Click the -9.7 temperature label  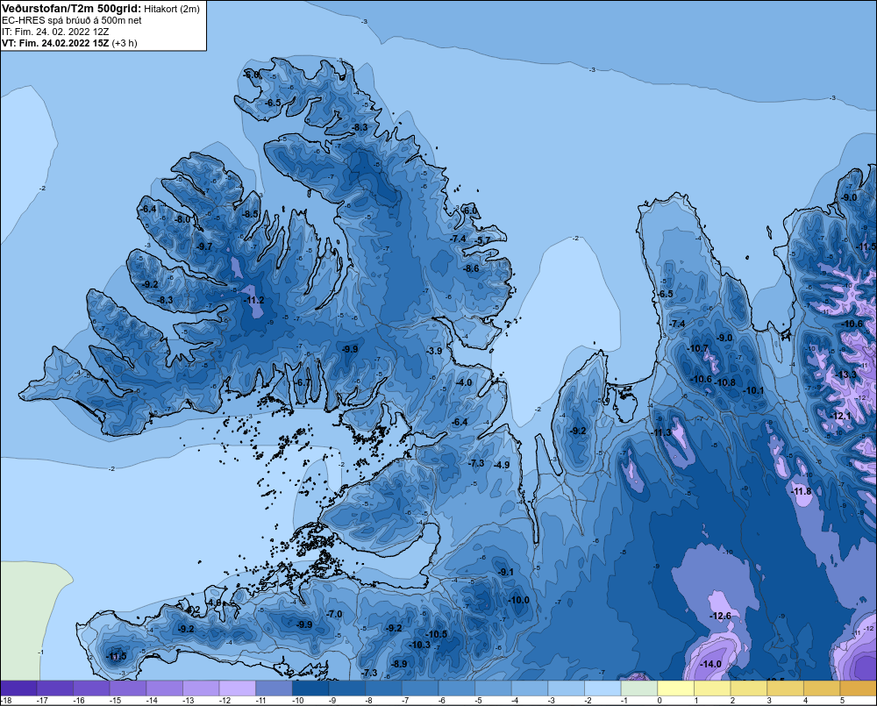coord(204,246)
